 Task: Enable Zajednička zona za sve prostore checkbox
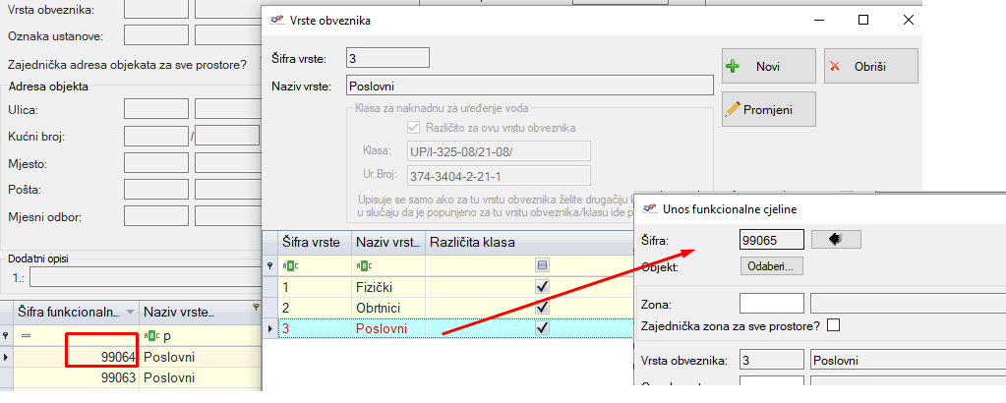tap(834, 325)
